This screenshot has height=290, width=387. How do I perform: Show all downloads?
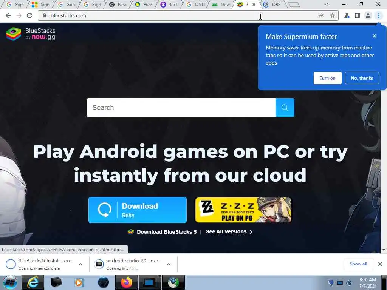pos(358,264)
